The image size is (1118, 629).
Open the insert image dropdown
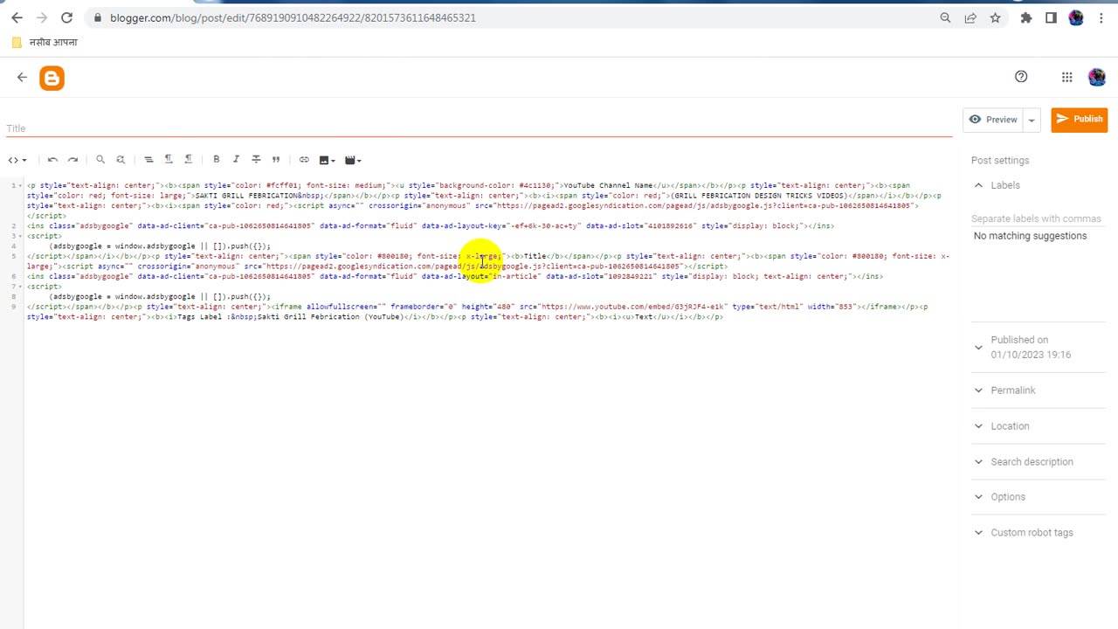click(x=327, y=160)
